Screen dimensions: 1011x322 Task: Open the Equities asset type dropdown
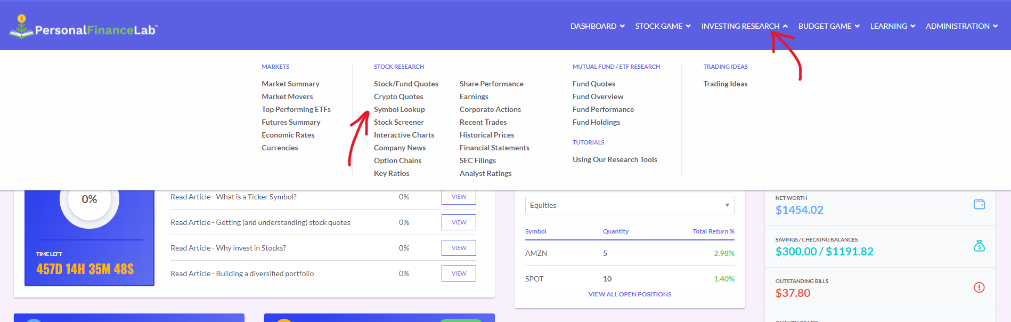629,205
